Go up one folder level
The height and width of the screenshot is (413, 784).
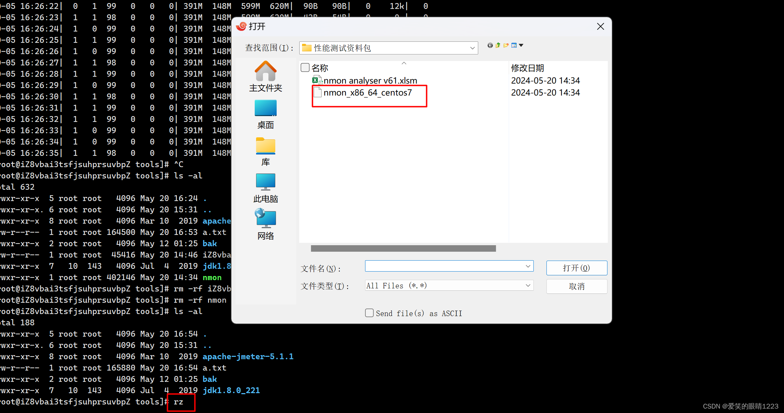tap(498, 45)
